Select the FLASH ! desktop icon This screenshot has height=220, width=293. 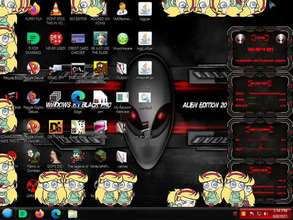pos(122,68)
